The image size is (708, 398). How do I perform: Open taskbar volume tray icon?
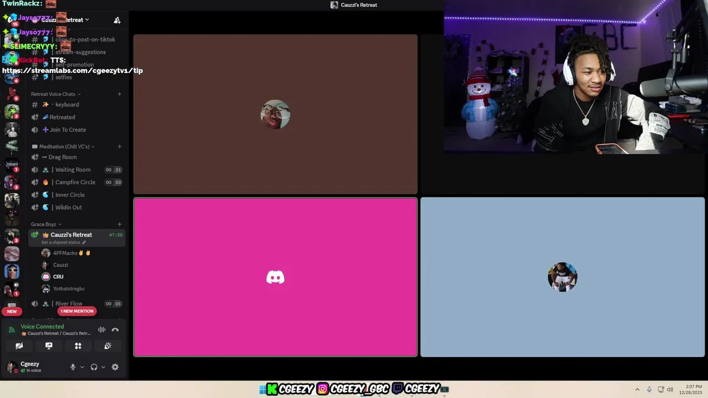(x=670, y=389)
